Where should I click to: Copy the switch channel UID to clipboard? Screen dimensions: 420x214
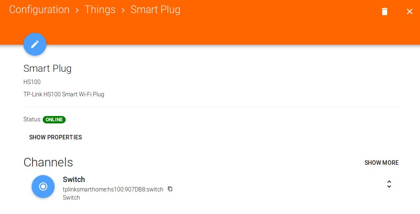170,189
